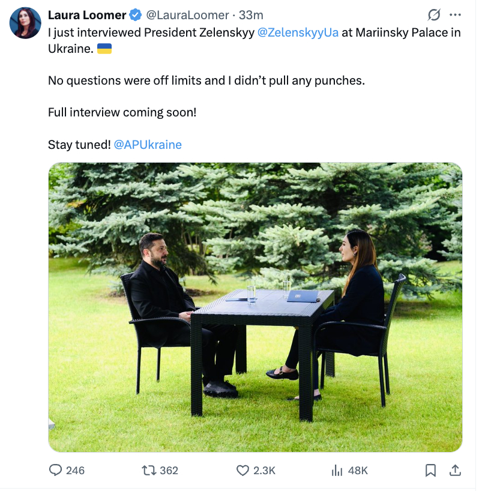Open the @APUkraine mention link
491x491 pixels.
click(148, 145)
